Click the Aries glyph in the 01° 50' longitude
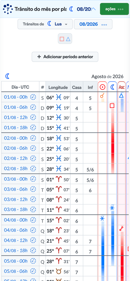 click(59, 179)
